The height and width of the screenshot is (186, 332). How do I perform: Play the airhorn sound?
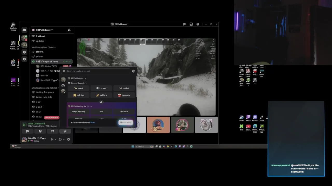[x=101, y=88]
